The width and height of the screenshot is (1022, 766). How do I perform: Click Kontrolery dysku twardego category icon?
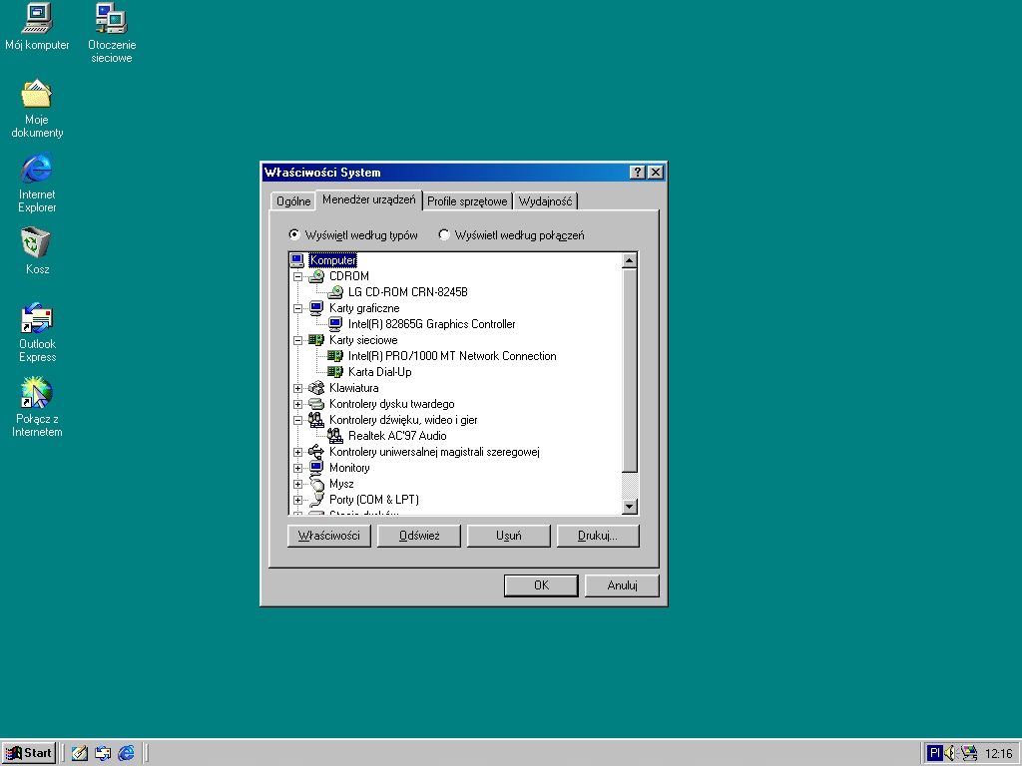click(x=316, y=404)
